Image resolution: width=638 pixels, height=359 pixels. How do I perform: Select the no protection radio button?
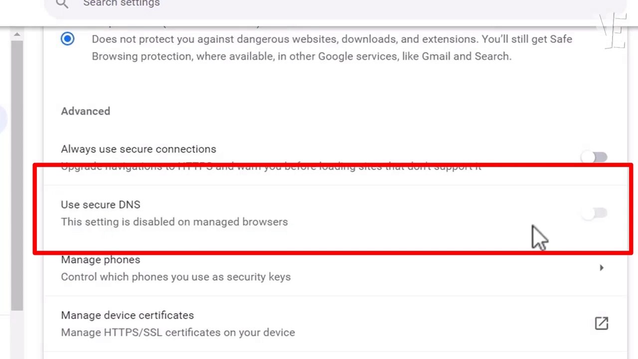67,39
